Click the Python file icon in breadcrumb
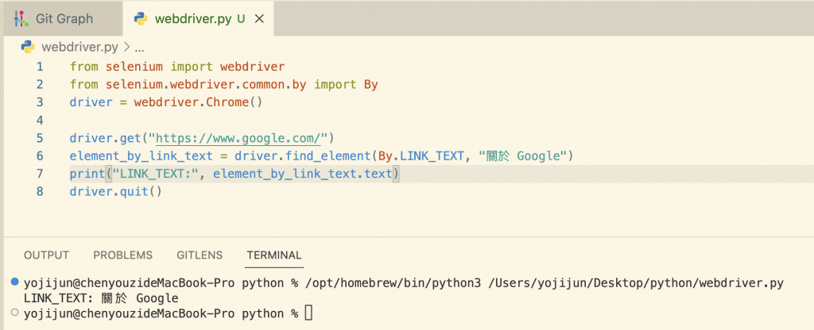This screenshot has width=814, height=330. pos(28,47)
